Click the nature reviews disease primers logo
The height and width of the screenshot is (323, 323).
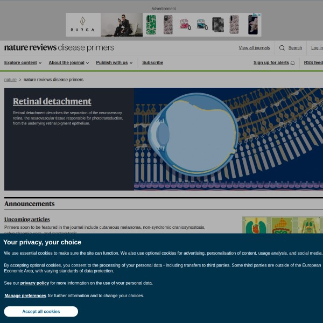59,47
